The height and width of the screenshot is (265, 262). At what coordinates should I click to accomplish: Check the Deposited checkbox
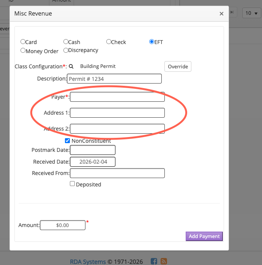tap(73, 184)
